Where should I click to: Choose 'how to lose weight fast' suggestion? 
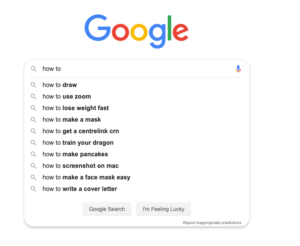(x=137, y=108)
